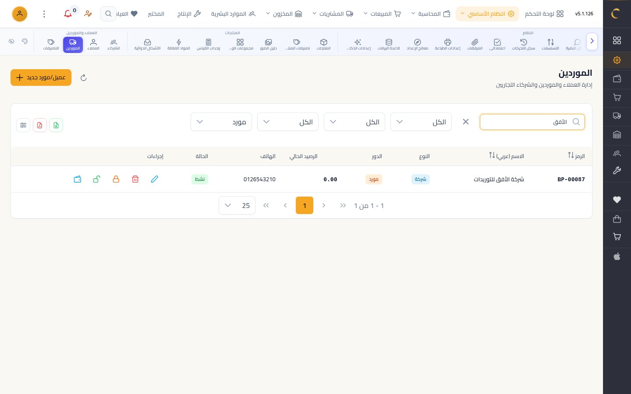This screenshot has width=631, height=394.
Task: Open the العملاء (Customers) toolbar icon
Action: (93, 44)
